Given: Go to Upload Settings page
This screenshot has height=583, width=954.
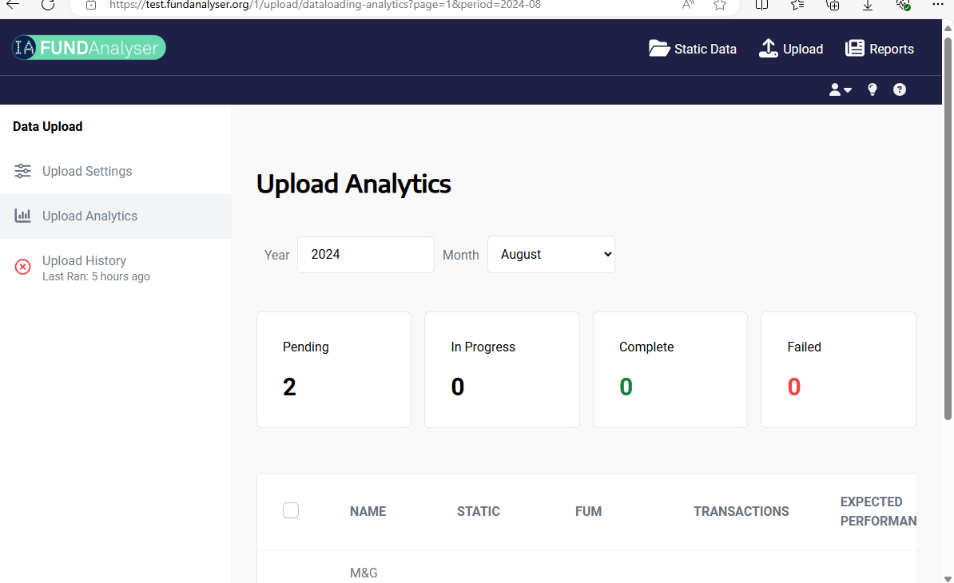Looking at the screenshot, I should tap(87, 171).
